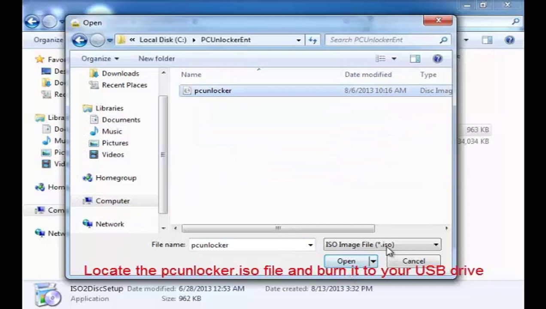Click 963 KB size in background window
The width and height of the screenshot is (546, 309).
[x=477, y=130]
